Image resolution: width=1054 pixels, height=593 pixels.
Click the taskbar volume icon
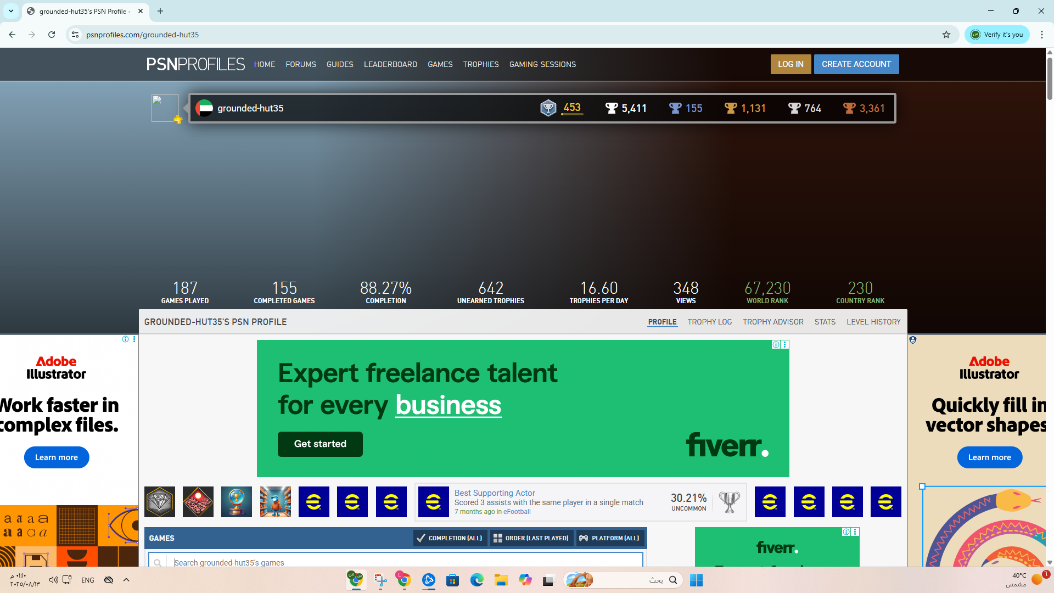[x=53, y=580]
